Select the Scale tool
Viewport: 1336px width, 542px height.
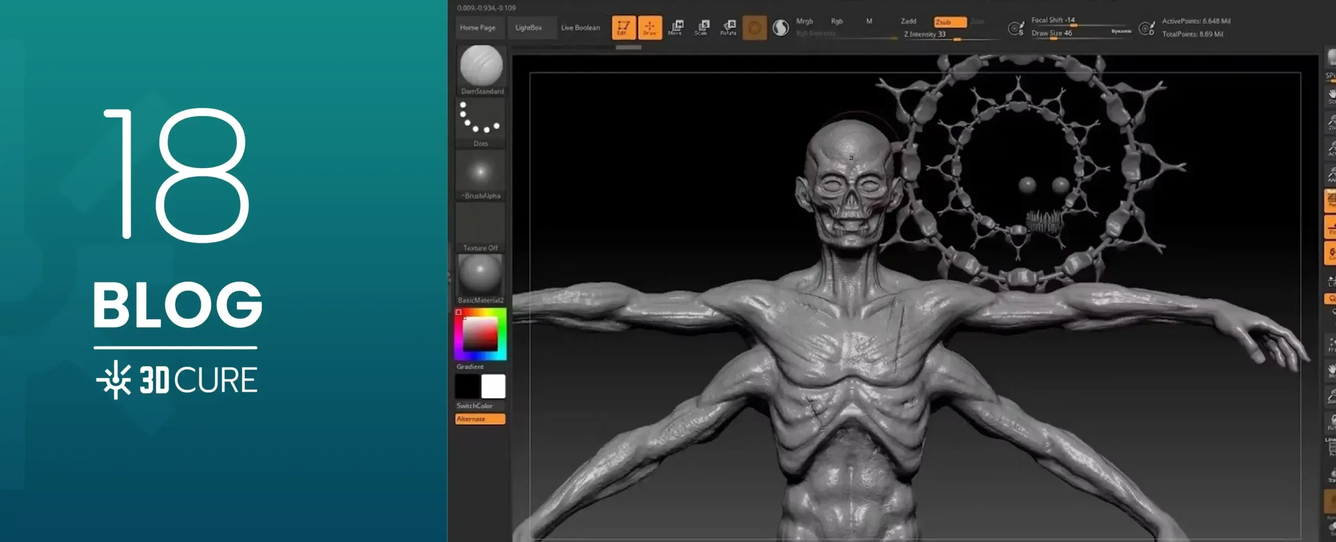[x=701, y=29]
